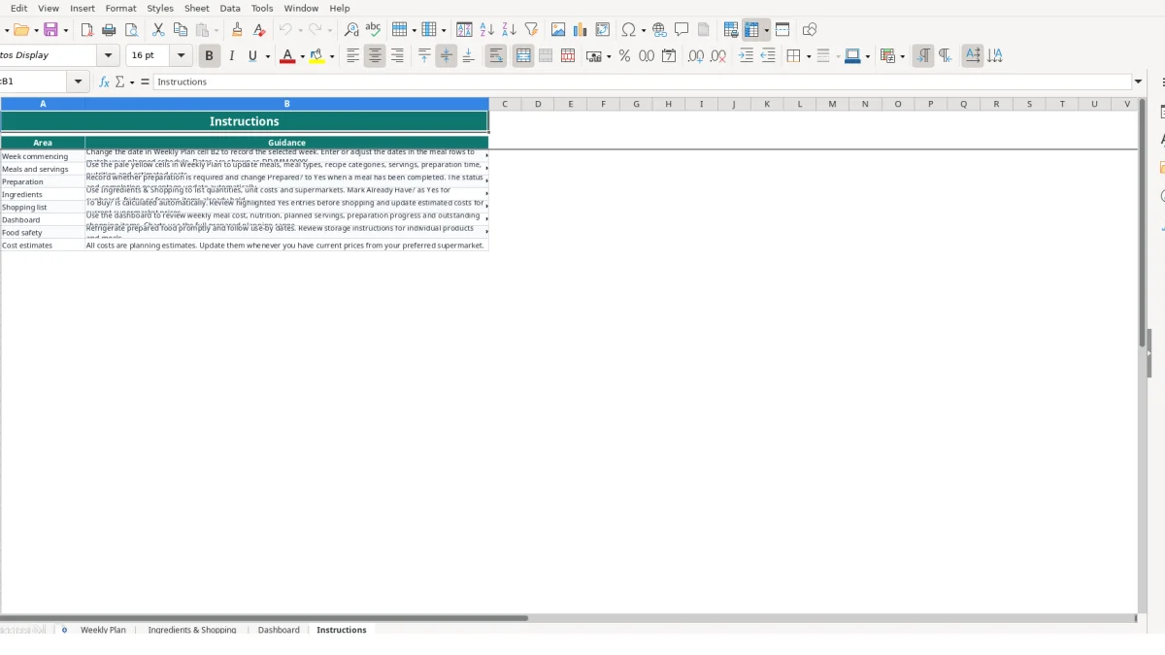Image resolution: width=1165 pixels, height=655 pixels.
Task: Sort descending
Action: [x=509, y=30]
